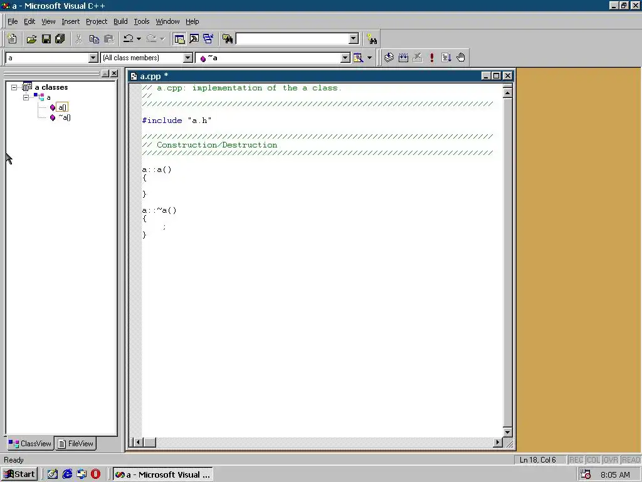Open the Undo history dropdown arrow
The height and width of the screenshot is (482, 642).
pos(139,39)
